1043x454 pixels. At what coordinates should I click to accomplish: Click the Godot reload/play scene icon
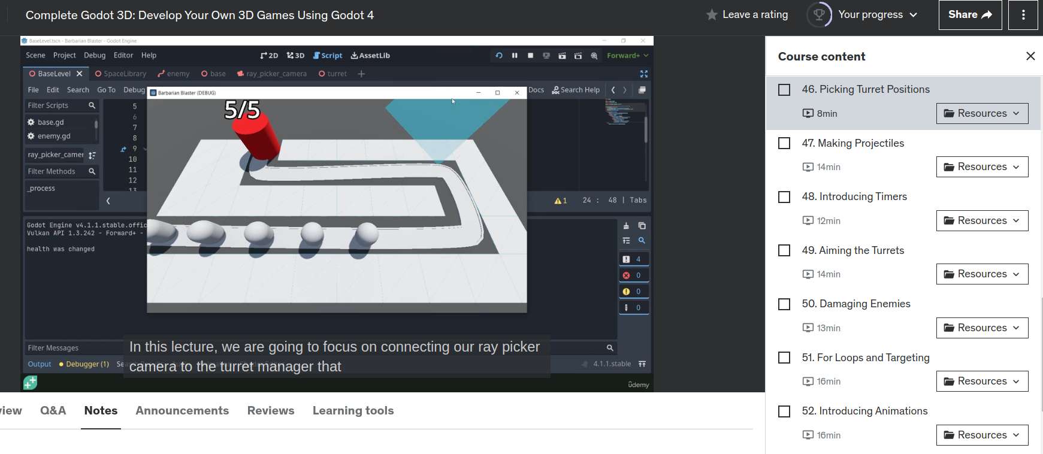coord(498,56)
